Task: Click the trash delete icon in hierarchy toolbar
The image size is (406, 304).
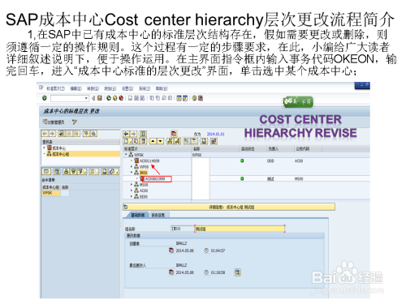Action: coord(144,141)
